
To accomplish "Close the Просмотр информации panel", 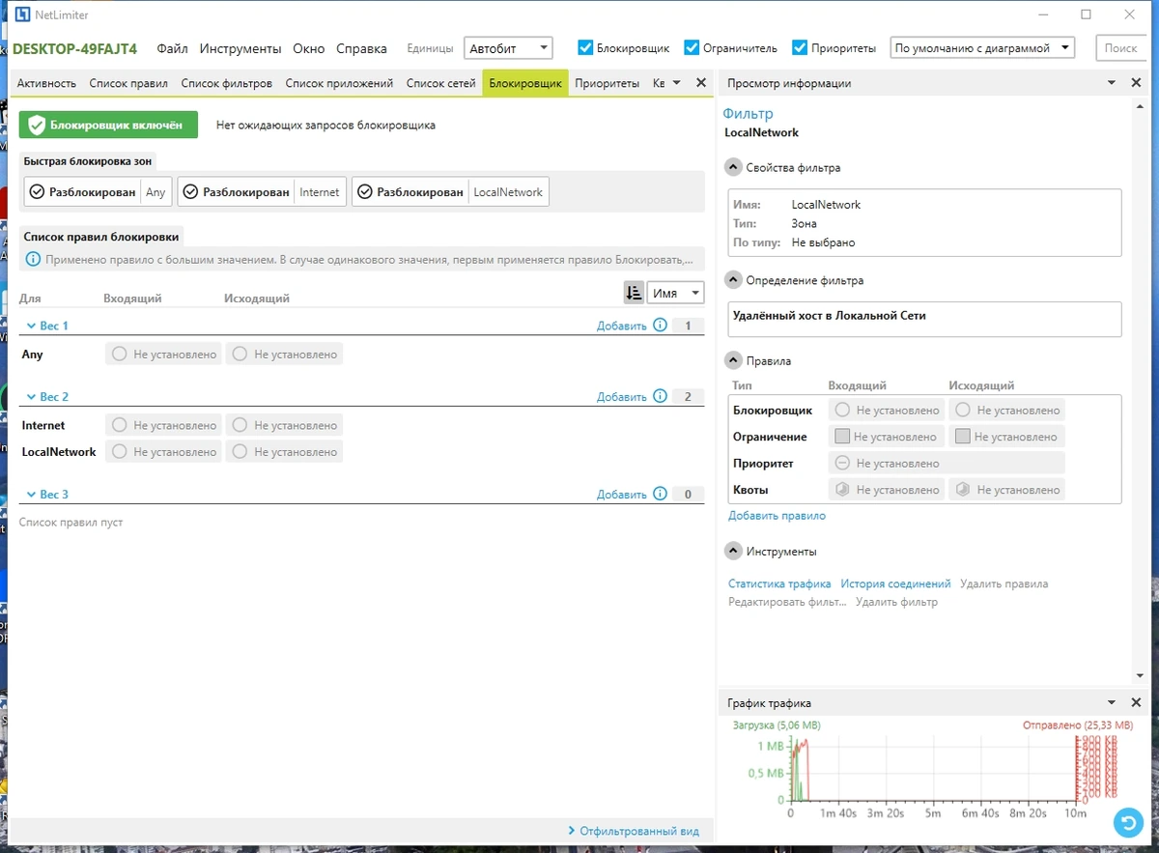I will pyautogui.click(x=1137, y=83).
